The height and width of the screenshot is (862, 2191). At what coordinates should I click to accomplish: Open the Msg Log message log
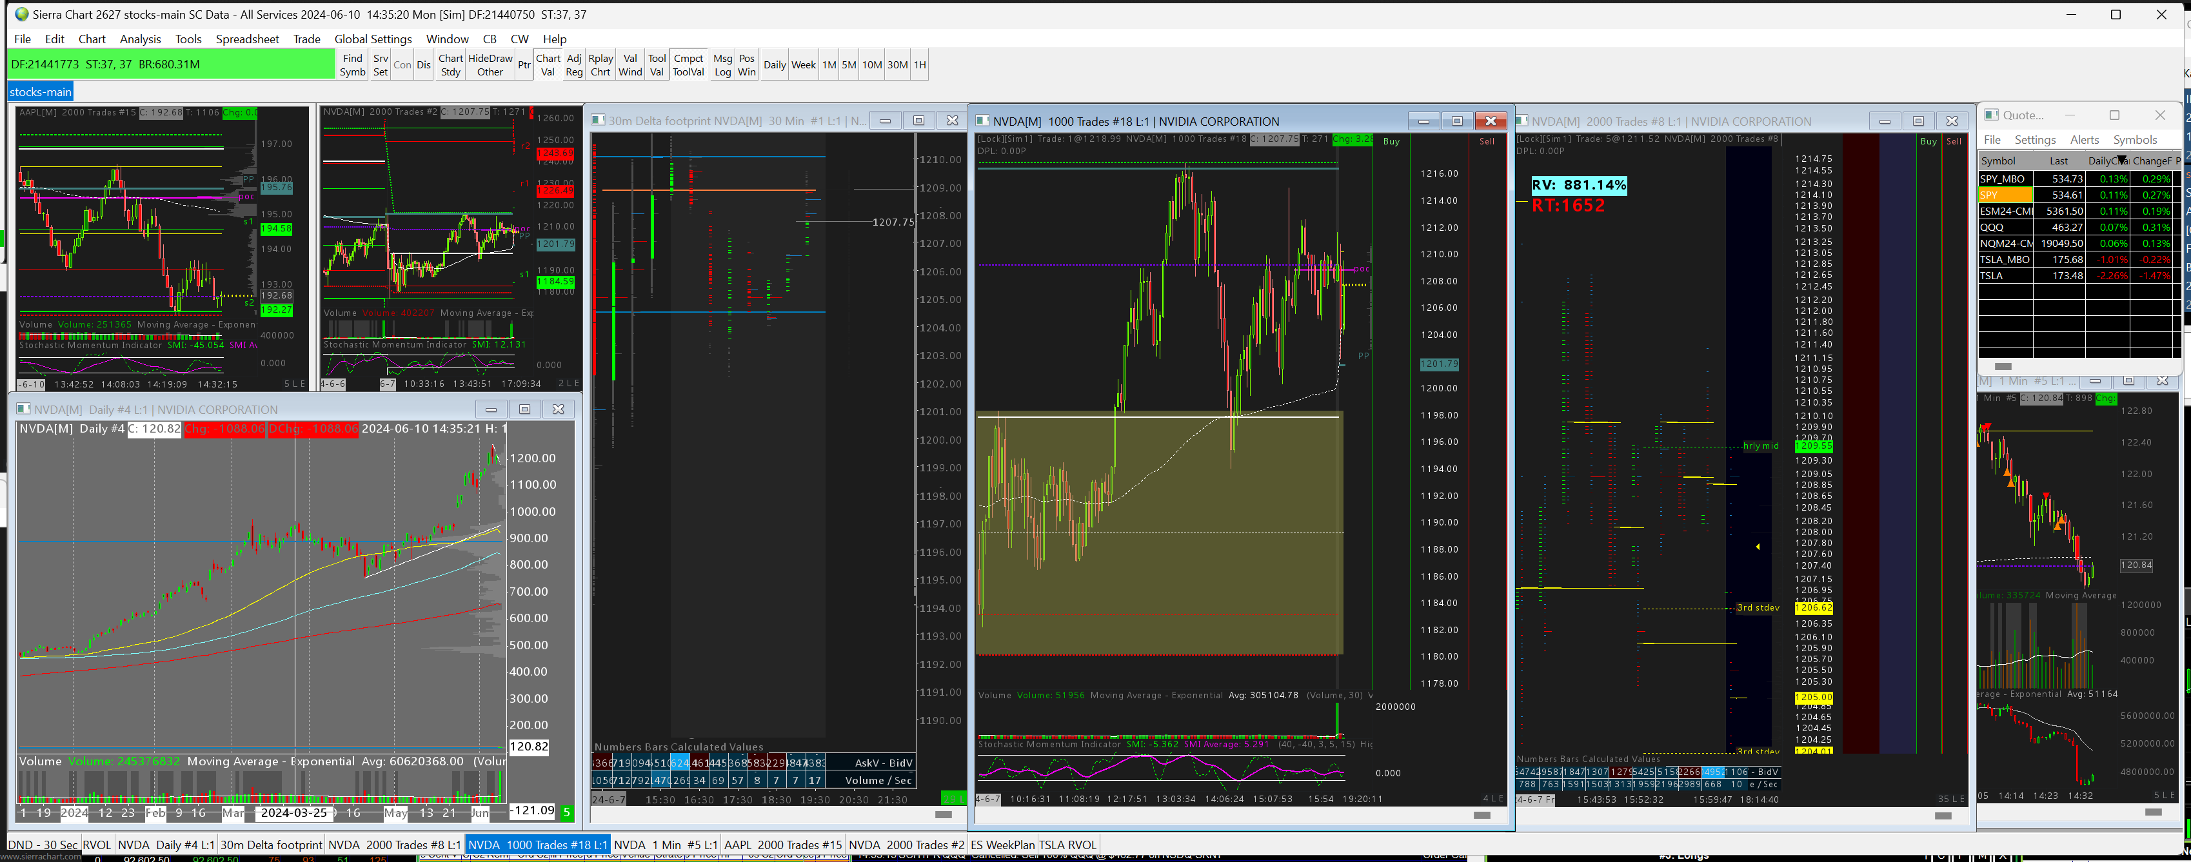[x=723, y=64]
